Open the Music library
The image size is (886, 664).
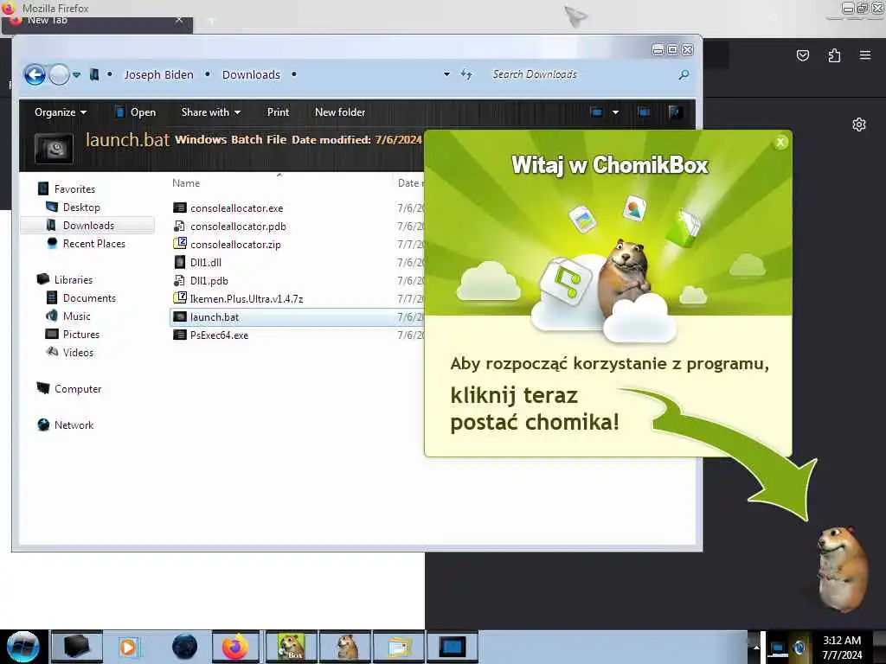(x=76, y=316)
